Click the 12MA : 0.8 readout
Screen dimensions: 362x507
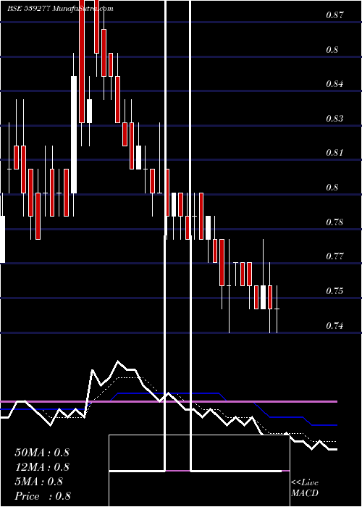(42, 467)
